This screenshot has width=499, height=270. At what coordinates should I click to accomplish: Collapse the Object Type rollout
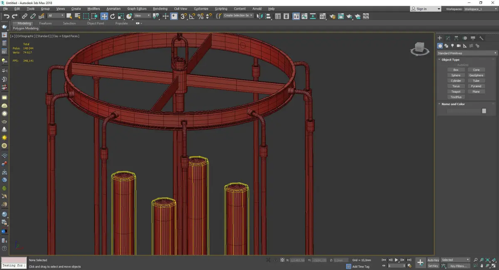click(x=450, y=60)
